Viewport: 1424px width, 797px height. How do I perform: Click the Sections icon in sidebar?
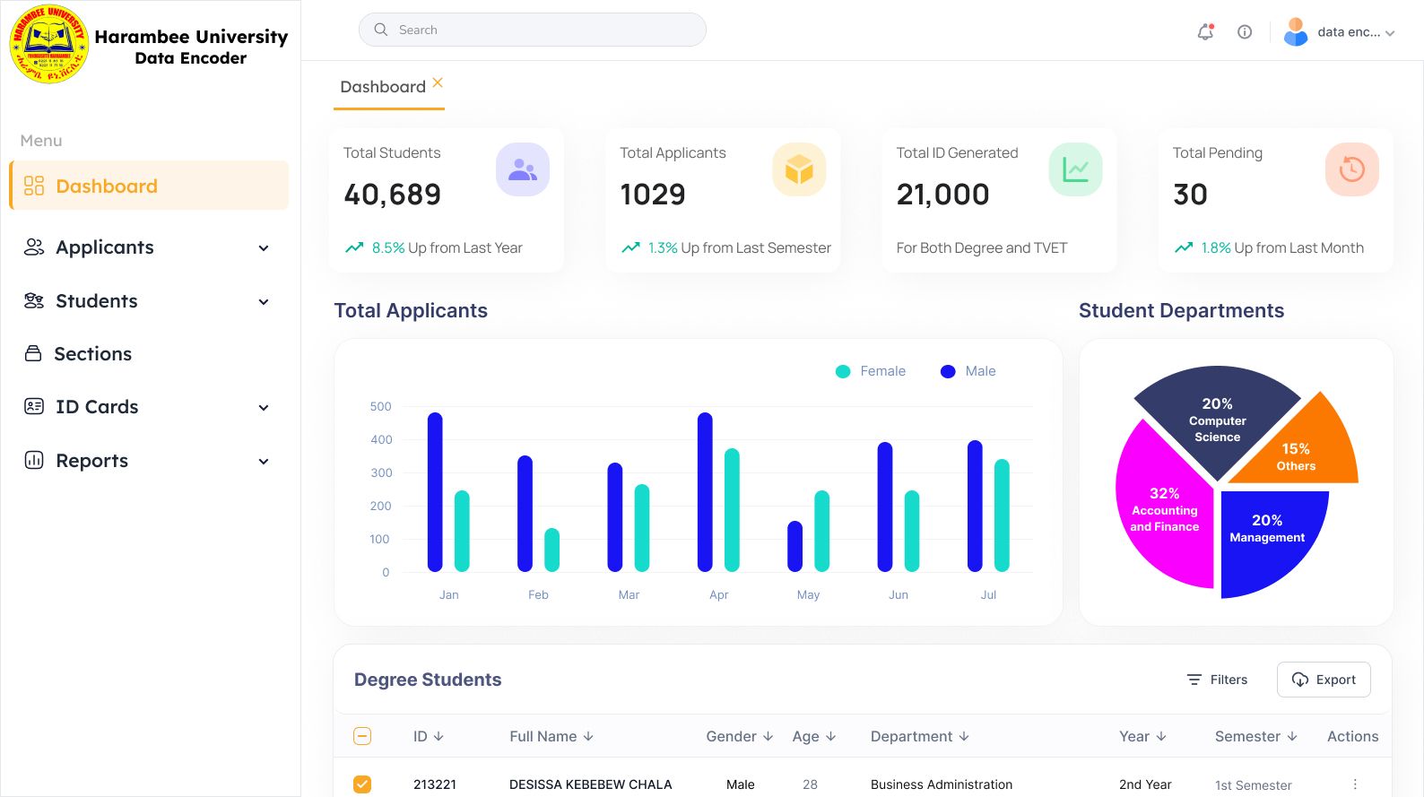(33, 353)
